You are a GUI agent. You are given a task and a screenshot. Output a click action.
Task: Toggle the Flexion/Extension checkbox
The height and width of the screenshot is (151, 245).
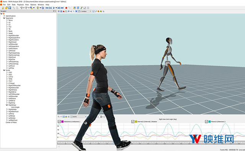pos(206,122)
